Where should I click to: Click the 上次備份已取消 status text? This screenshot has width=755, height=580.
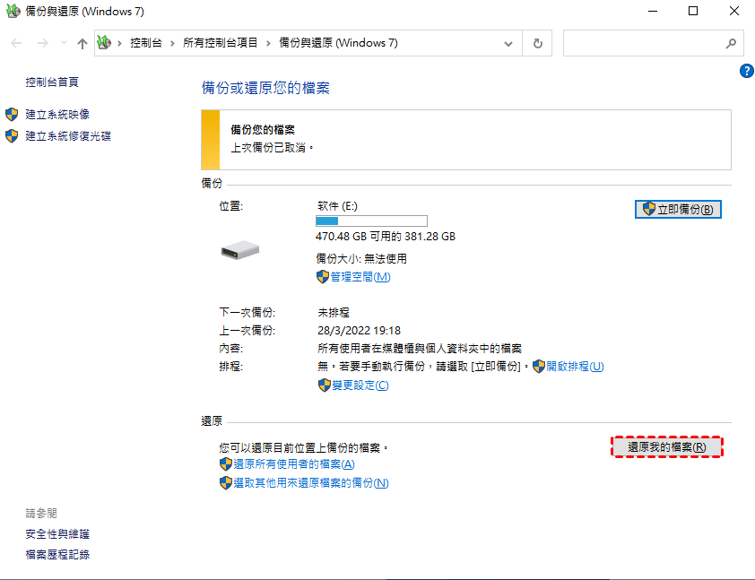click(x=272, y=148)
